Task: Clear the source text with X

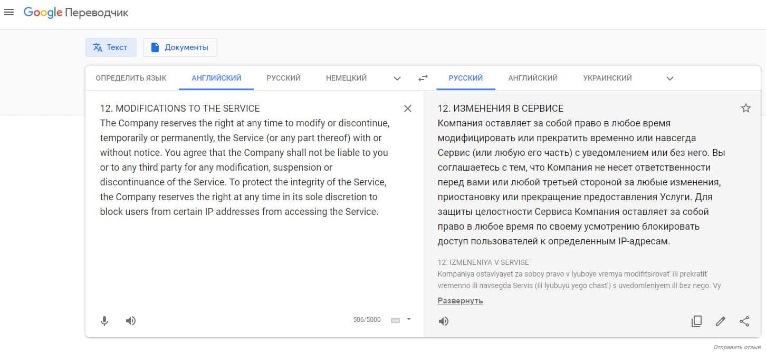Action: 407,109
